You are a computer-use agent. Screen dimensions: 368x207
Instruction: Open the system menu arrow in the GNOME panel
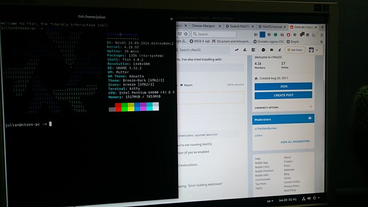click(x=319, y=198)
